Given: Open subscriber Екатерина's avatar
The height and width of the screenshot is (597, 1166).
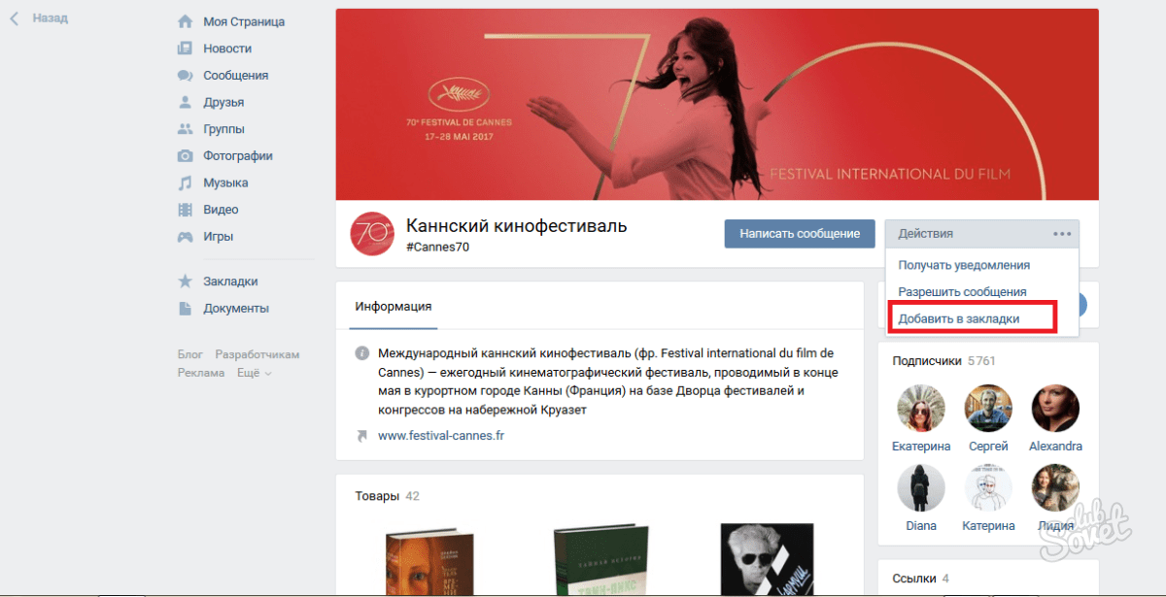Looking at the screenshot, I should (x=921, y=409).
